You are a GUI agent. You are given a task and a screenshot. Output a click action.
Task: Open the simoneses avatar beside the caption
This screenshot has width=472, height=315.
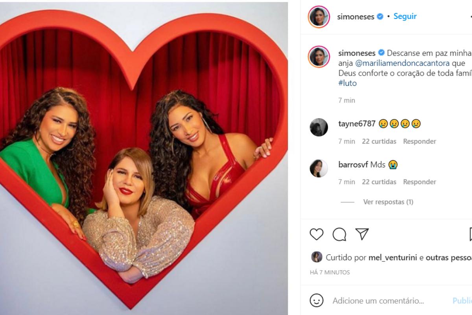coord(319,57)
